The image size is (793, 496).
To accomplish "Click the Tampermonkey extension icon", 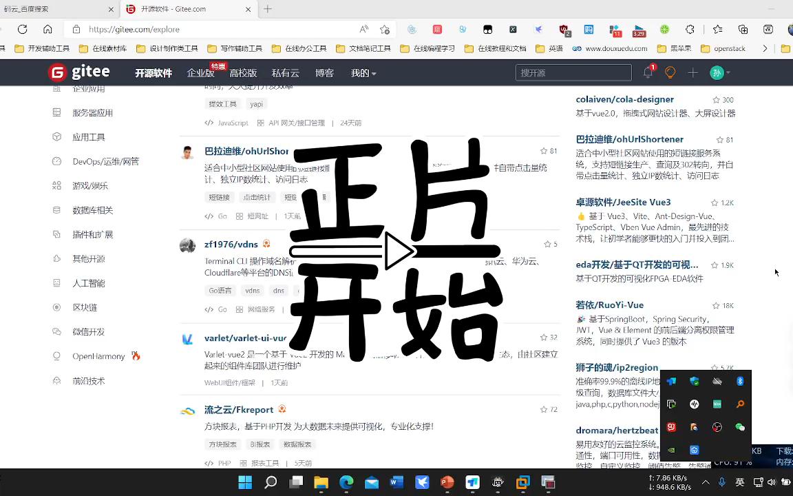I will 487,30.
